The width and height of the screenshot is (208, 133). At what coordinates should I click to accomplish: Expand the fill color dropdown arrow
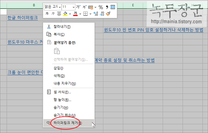70,14
